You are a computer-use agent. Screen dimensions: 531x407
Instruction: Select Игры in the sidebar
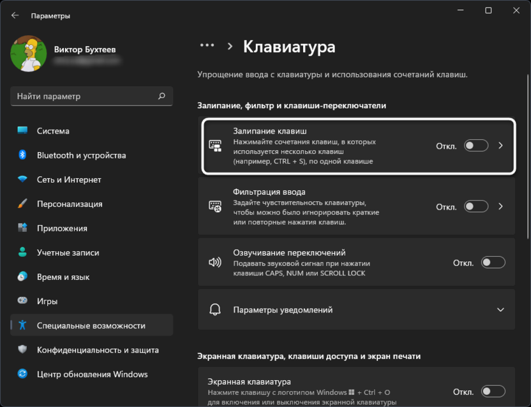[92, 301]
